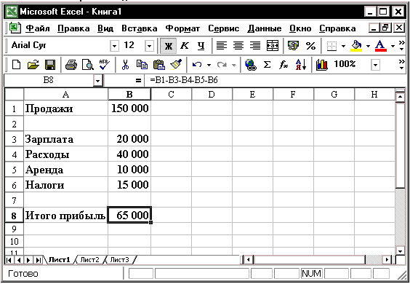Open print preview magnifier icon
Screen dimensions: 410x284
87,65
